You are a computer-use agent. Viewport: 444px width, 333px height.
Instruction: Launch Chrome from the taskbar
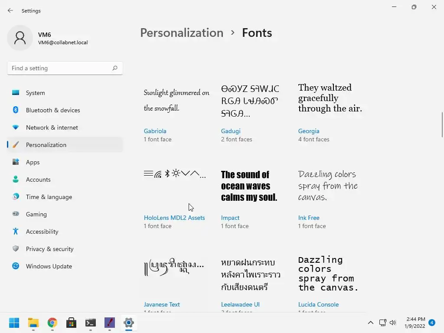(52, 323)
